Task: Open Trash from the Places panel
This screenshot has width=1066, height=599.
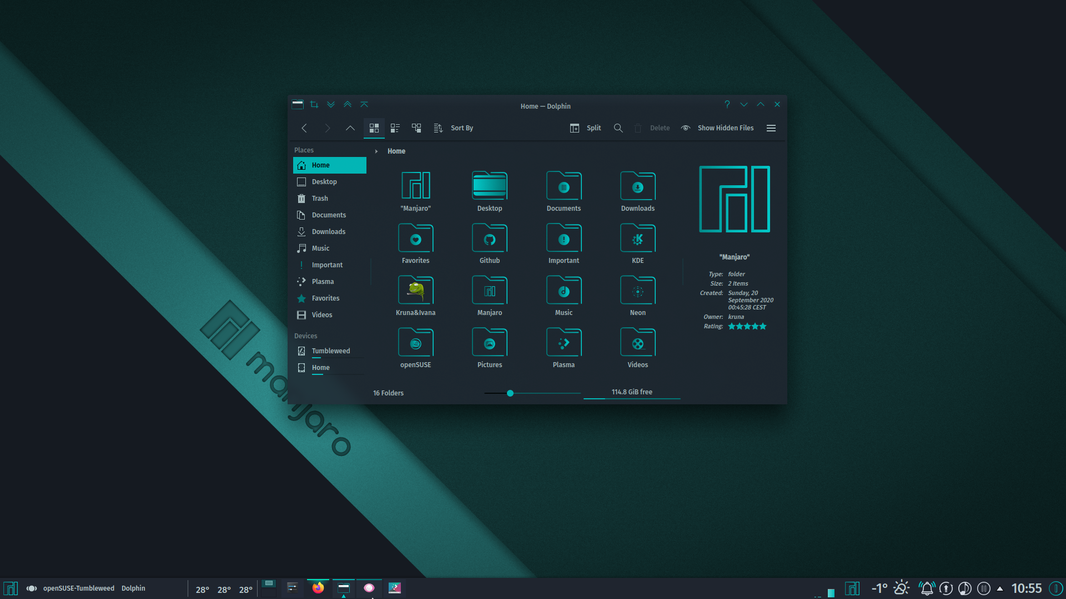Action: coord(330,199)
